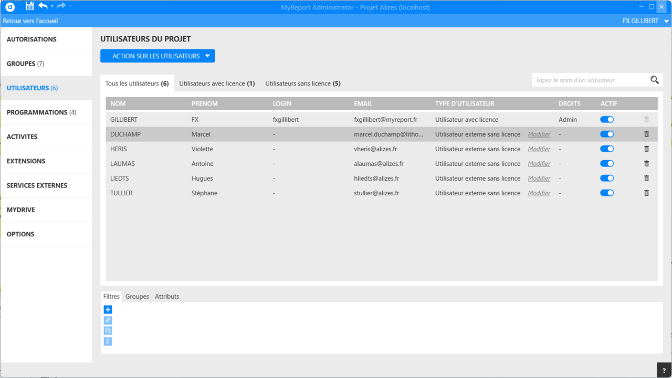
Task: Click the MyReport logo icon in title bar
Action: pos(10,7)
